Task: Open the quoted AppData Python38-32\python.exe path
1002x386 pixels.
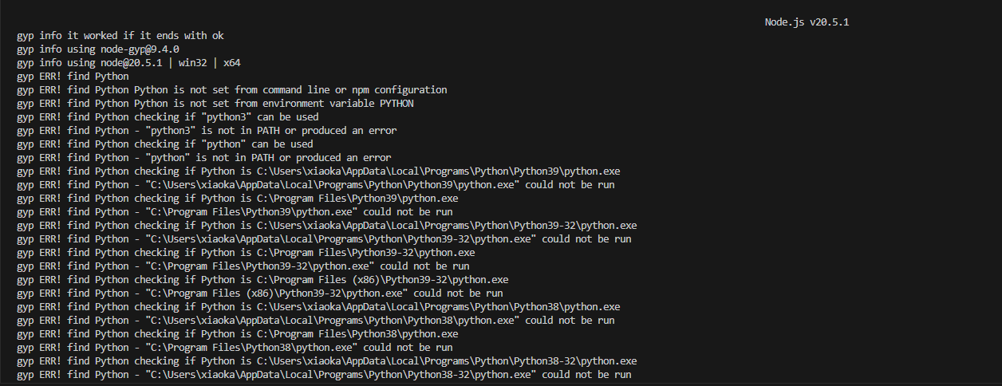Action: pos(341,375)
